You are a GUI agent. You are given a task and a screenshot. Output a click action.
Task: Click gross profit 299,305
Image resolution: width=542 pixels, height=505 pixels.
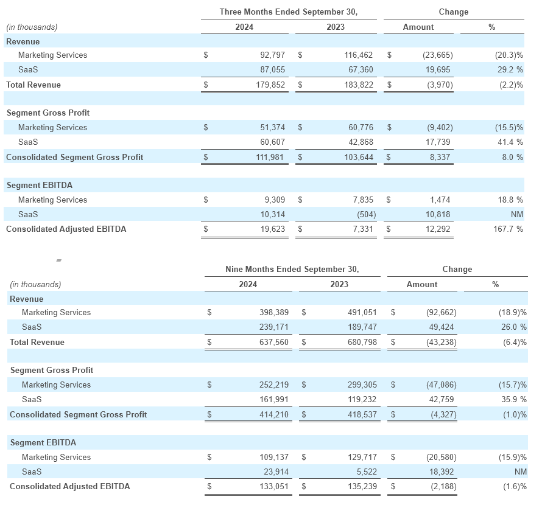pos(362,385)
